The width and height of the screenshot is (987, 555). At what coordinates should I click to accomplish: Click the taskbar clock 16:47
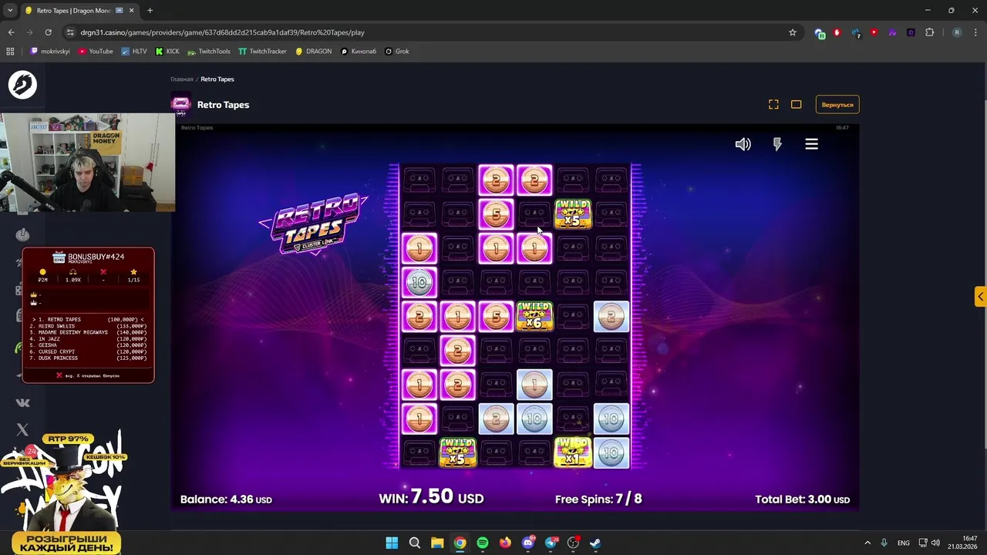(x=962, y=543)
